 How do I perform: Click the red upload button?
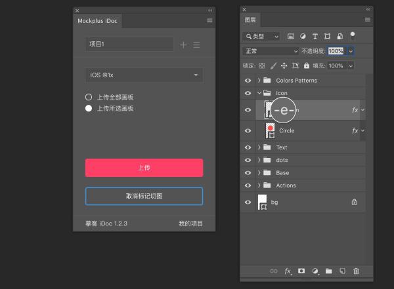[144, 168]
